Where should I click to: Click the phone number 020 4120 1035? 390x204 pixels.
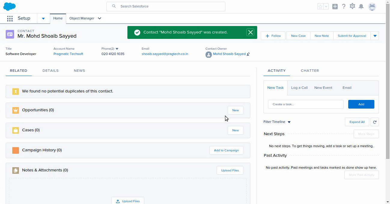[113, 54]
